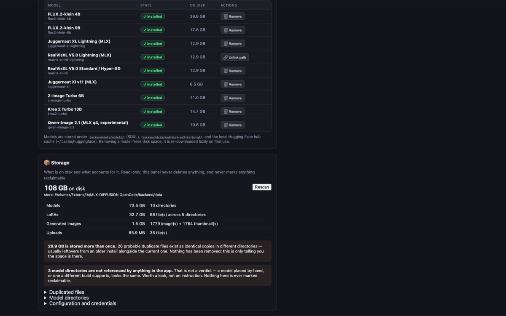This screenshot has height=316, width=506.
Task: Remove Qwen-Image 2.1 experimental model
Action: pyautogui.click(x=232, y=125)
